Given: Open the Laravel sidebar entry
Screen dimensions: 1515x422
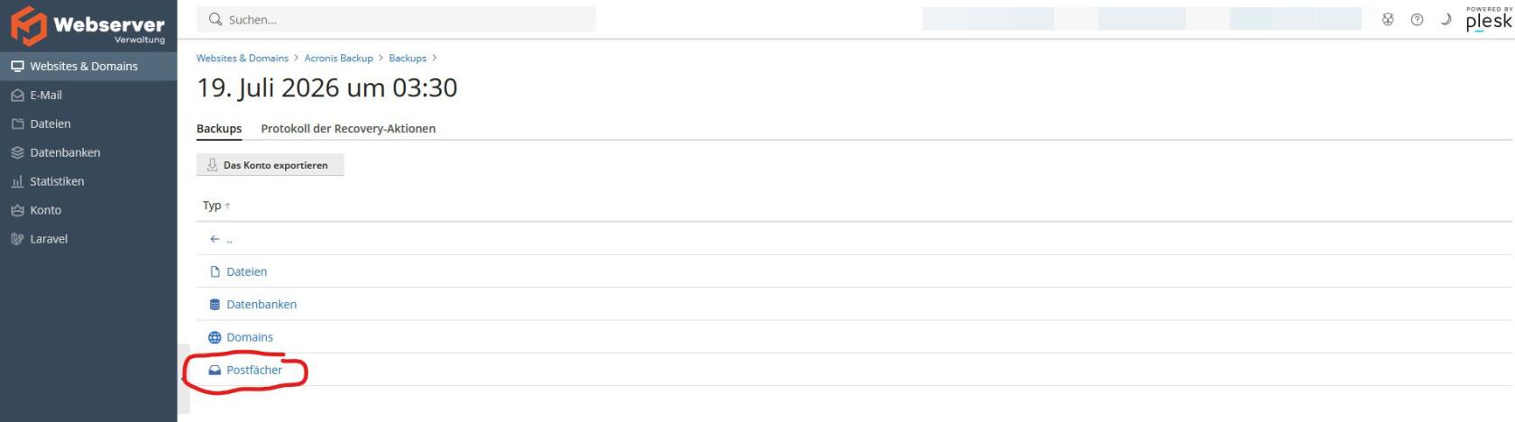Looking at the screenshot, I should click(x=88, y=239).
